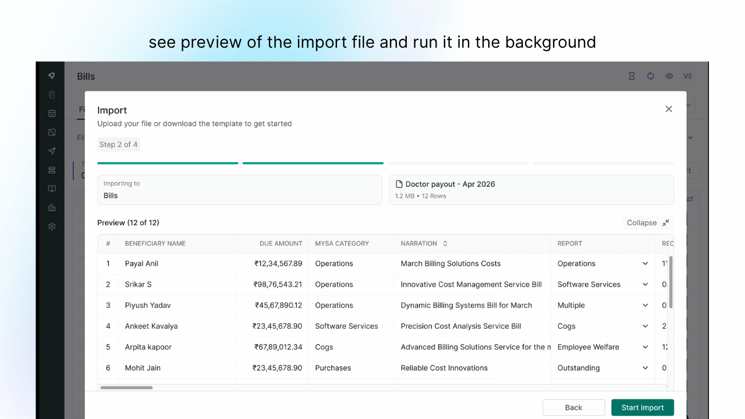Click the third grey progress bar segment
Screen dimensions: 745x419
458,163
